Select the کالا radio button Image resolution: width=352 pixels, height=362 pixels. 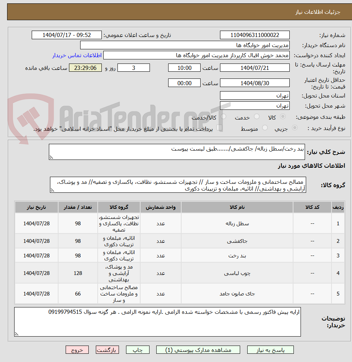click(283, 117)
